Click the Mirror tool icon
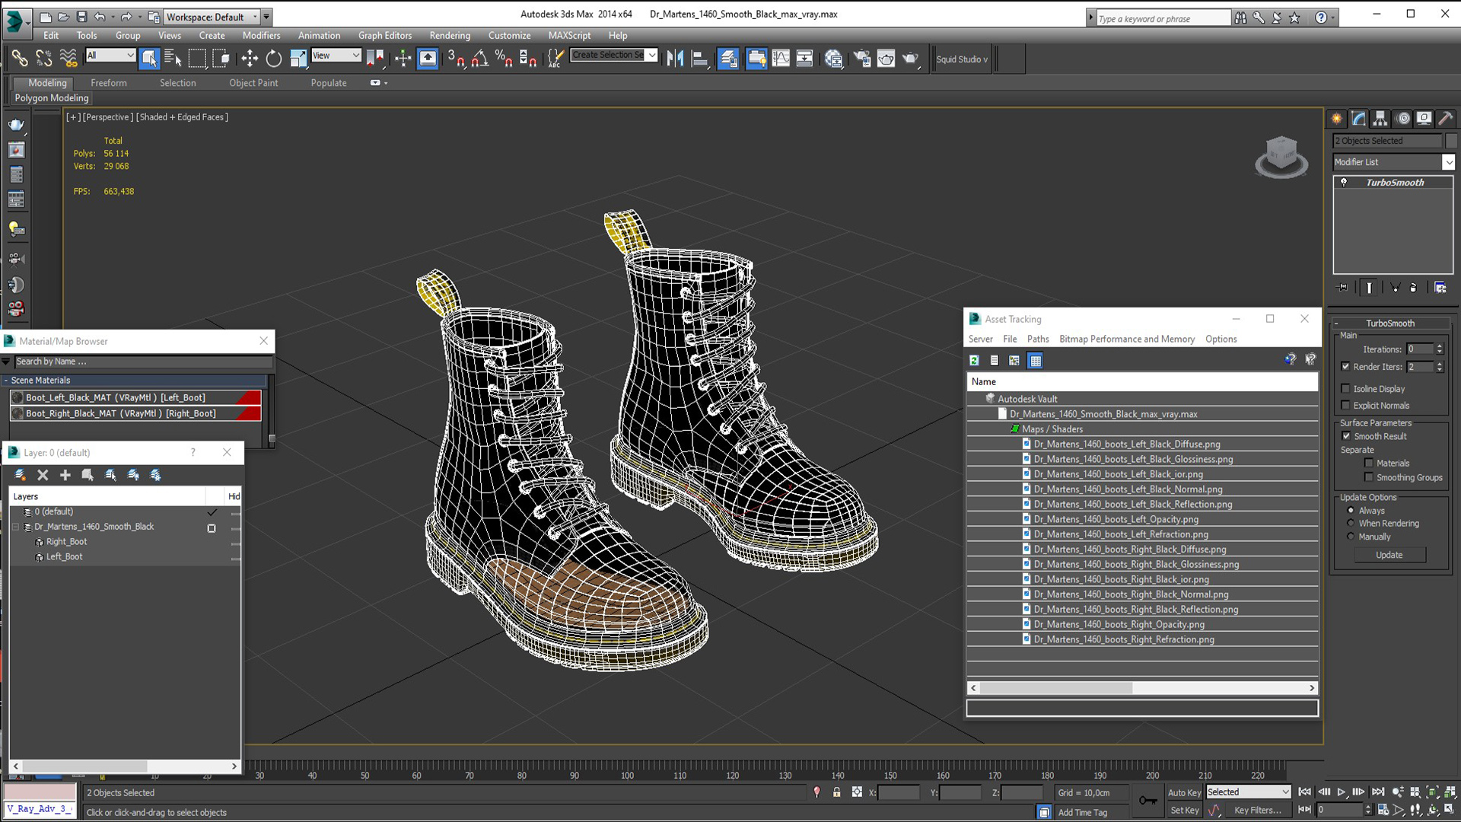The height and width of the screenshot is (822, 1461). click(x=675, y=59)
